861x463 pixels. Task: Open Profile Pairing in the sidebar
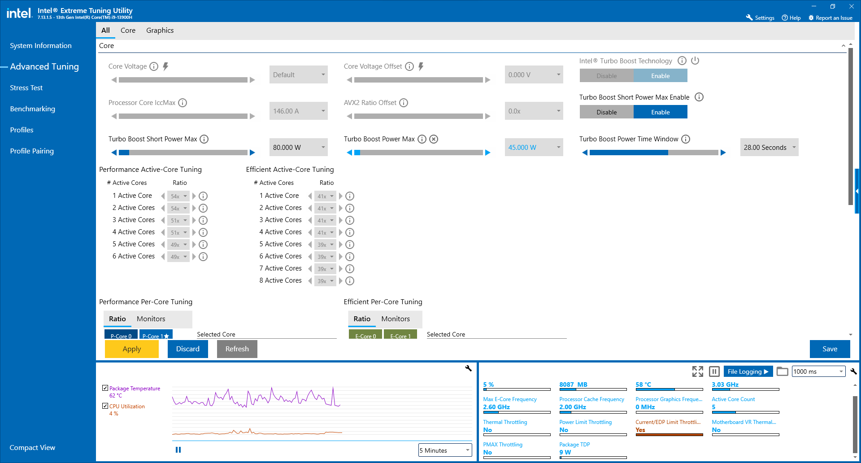coord(32,151)
